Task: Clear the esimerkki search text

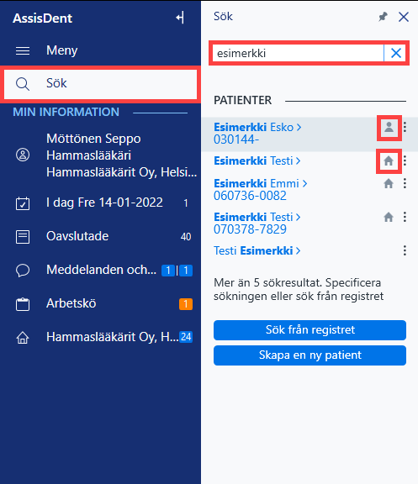Action: 396,53
